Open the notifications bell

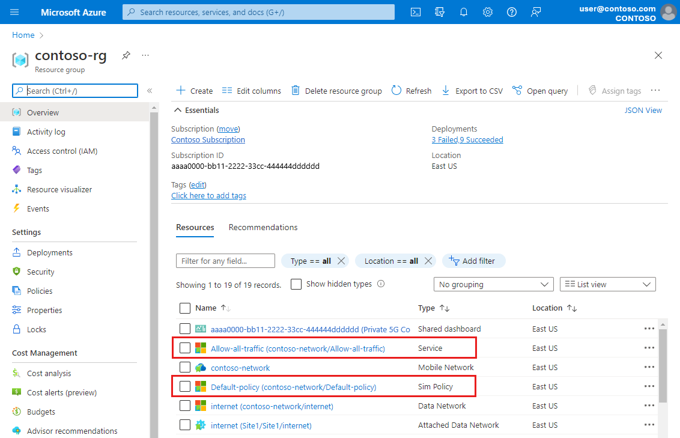(x=464, y=12)
